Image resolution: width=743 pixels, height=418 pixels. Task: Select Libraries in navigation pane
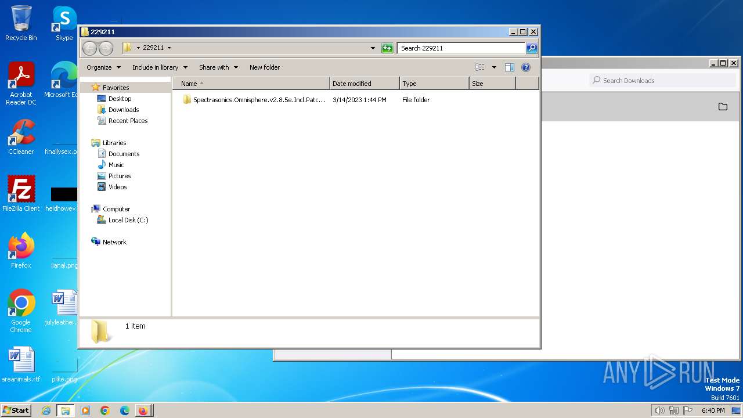(x=114, y=143)
